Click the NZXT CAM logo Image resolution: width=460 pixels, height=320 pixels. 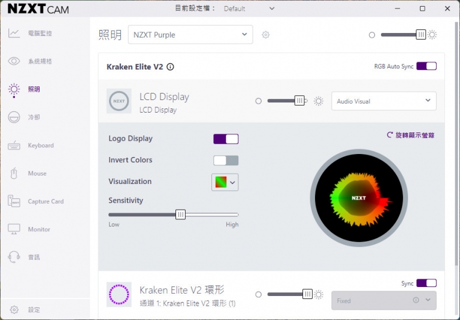(x=38, y=9)
